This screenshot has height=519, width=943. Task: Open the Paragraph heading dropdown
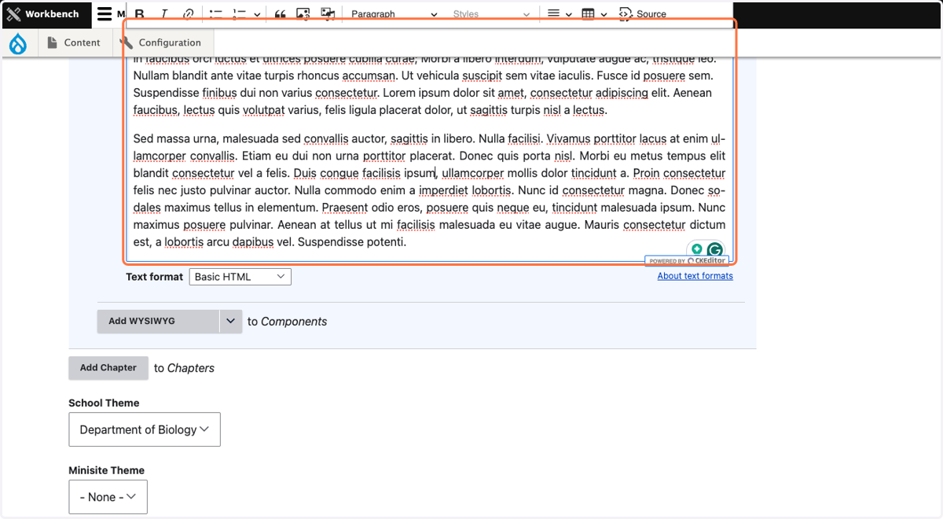(394, 14)
